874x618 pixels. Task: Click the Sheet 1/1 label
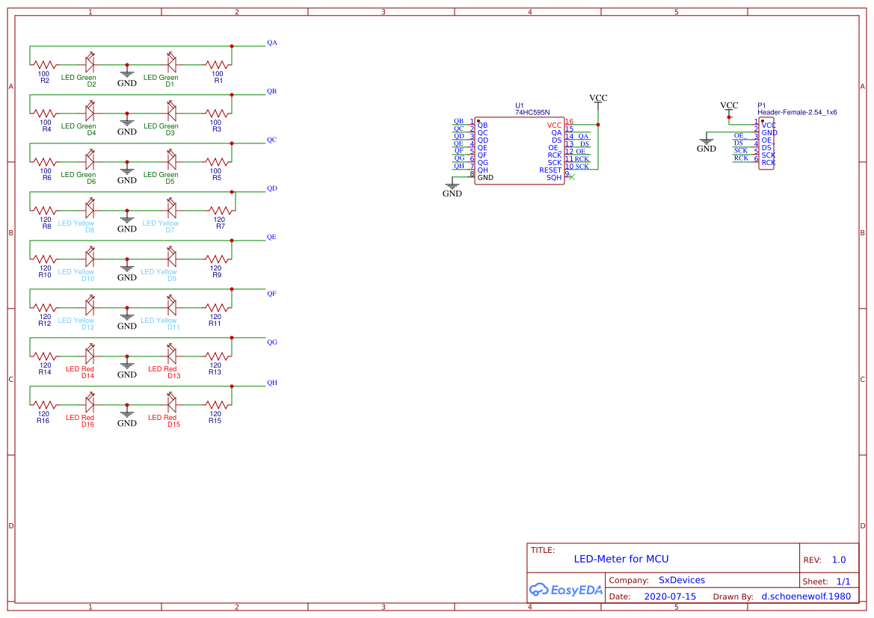click(843, 581)
